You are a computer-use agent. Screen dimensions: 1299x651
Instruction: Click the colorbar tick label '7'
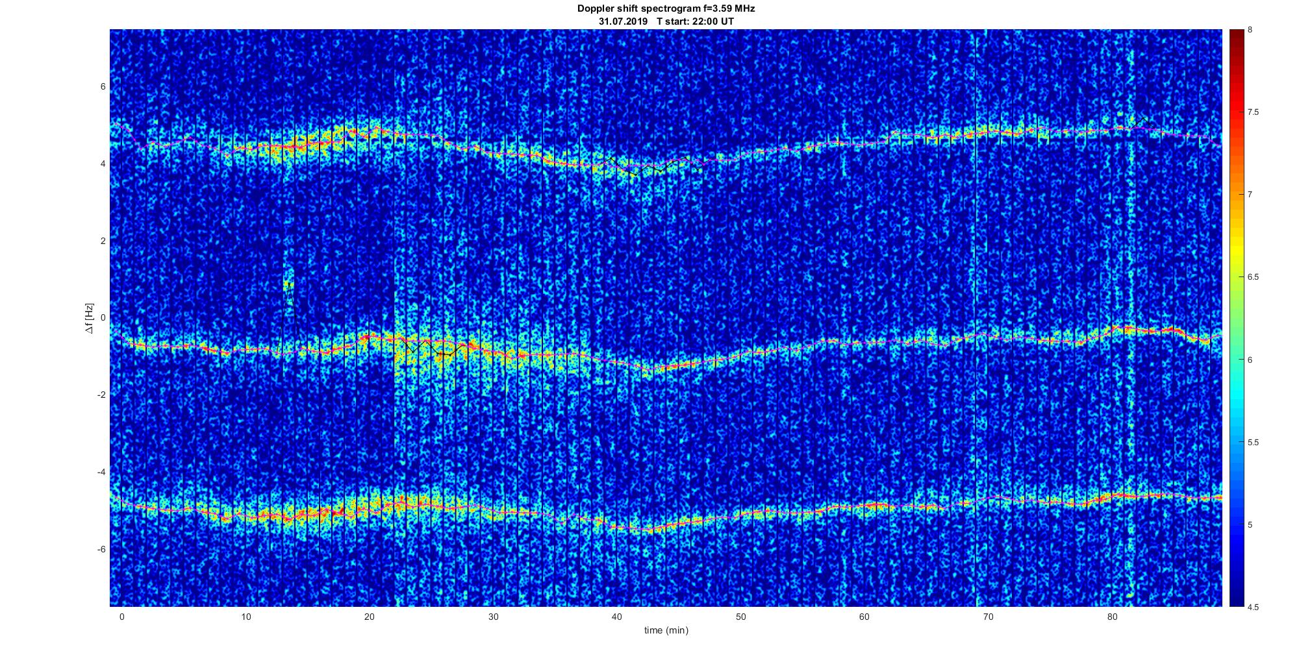[1250, 195]
